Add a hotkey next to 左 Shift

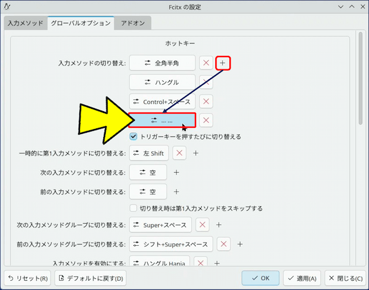pos(196,153)
